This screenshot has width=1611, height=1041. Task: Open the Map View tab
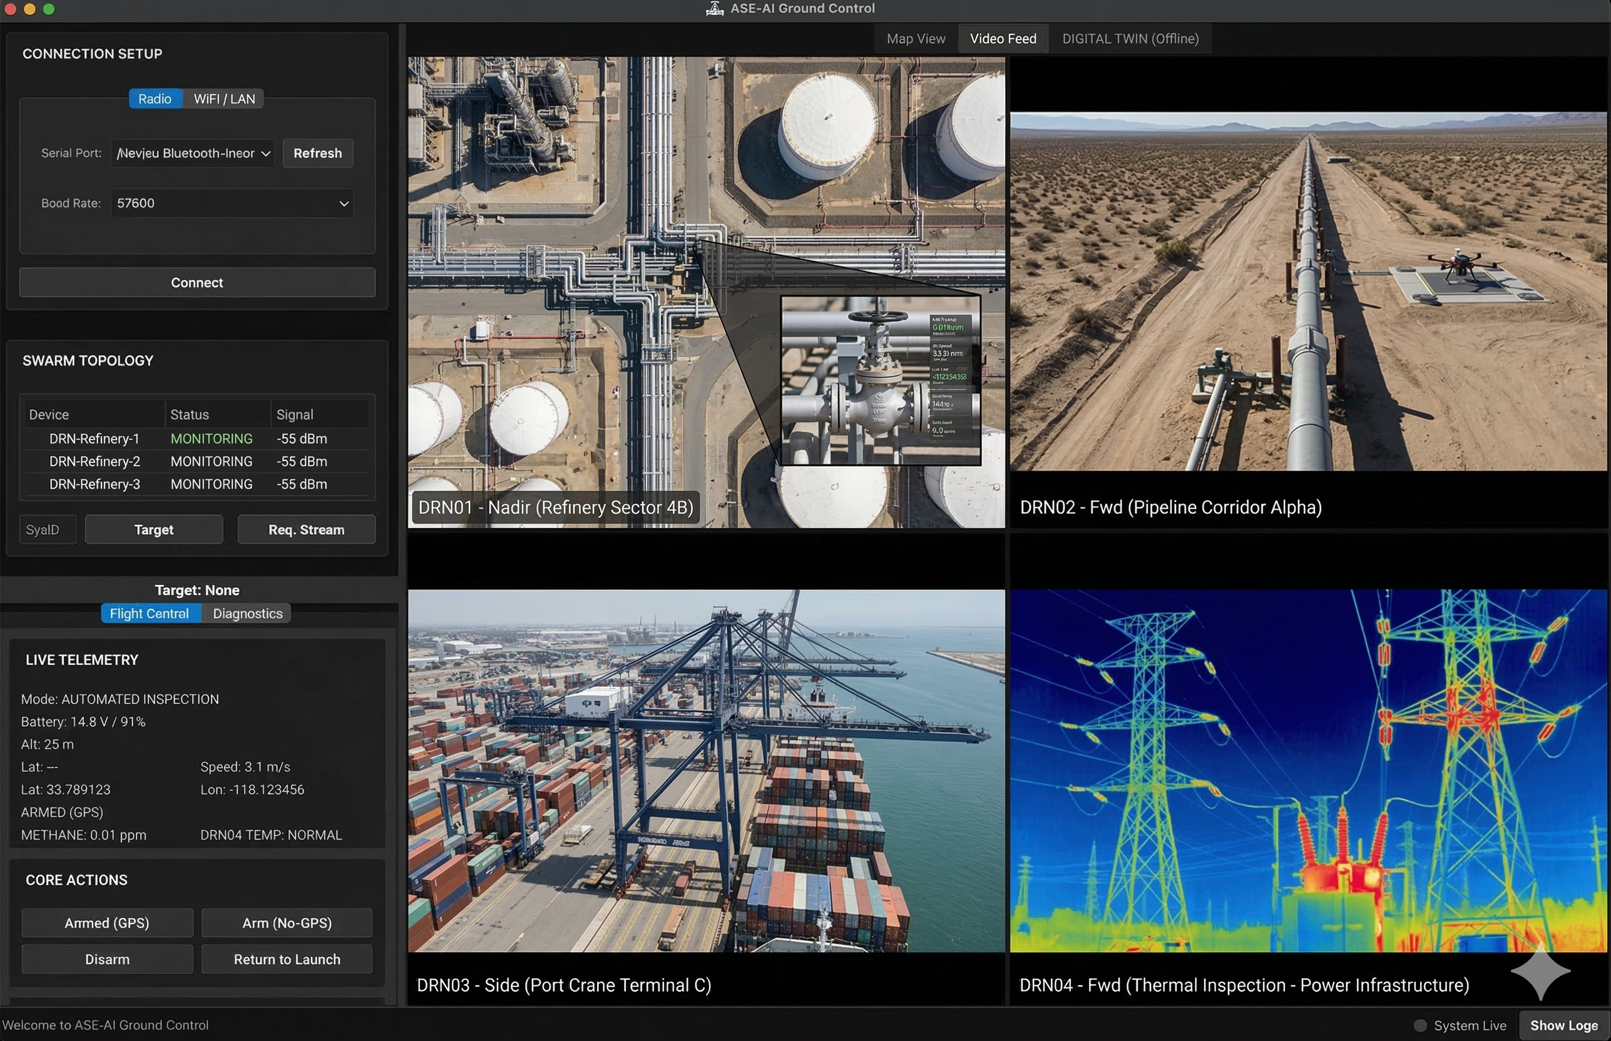point(915,39)
